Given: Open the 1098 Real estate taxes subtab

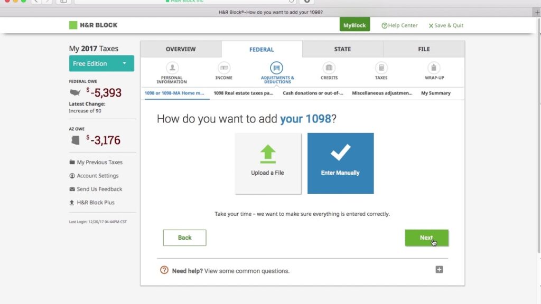Looking at the screenshot, I should coord(244,93).
